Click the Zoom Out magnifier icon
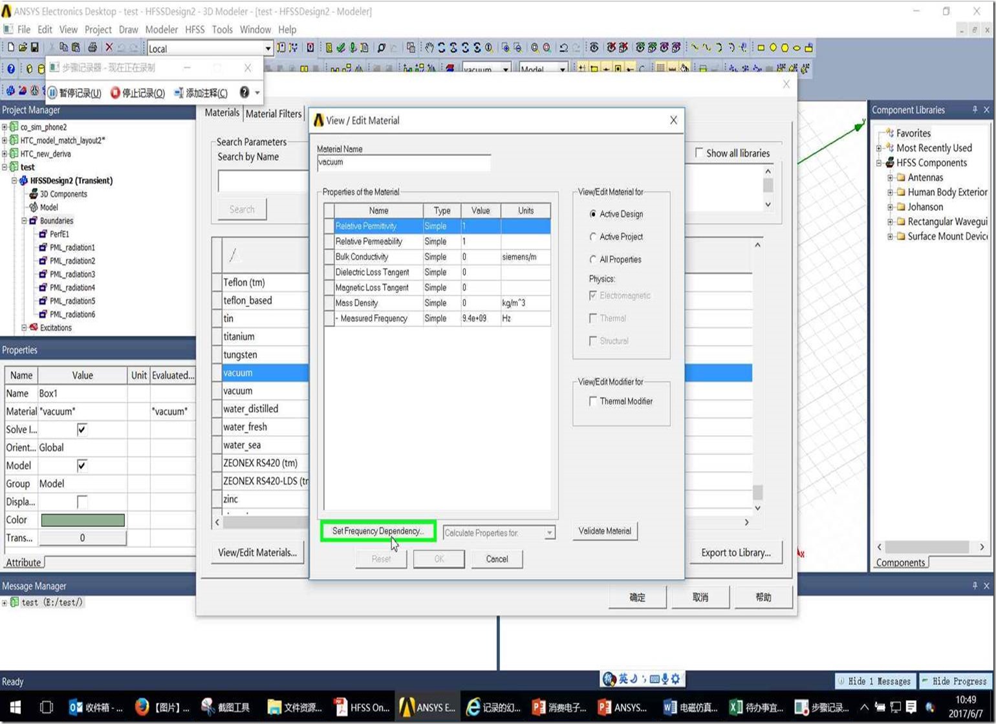The height and width of the screenshot is (724, 996). 517,48
